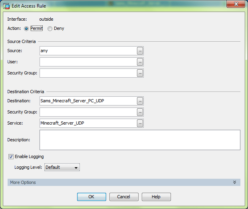The width and height of the screenshot is (248, 209).
Task: Select the Permit action radio button
Action: (26, 29)
